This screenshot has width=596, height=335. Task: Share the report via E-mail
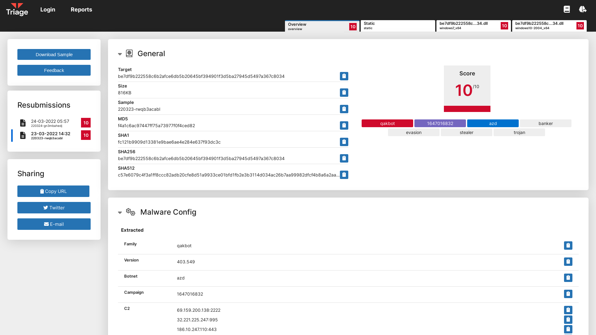(54, 224)
